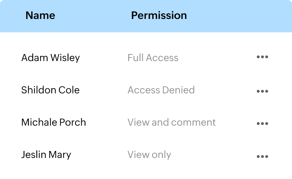The image size is (292, 179).
Task: Open more options for Shildon Cole
Action: (262, 91)
